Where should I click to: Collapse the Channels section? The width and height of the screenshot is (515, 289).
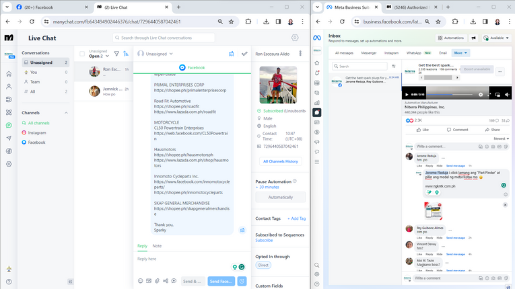[66, 113]
